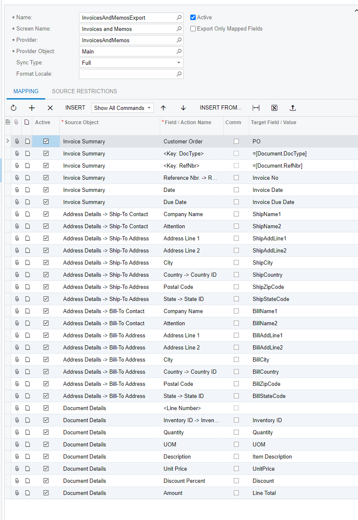Select the ShipAddLine2 target cell
This screenshot has height=520, width=358.
pos(304,250)
